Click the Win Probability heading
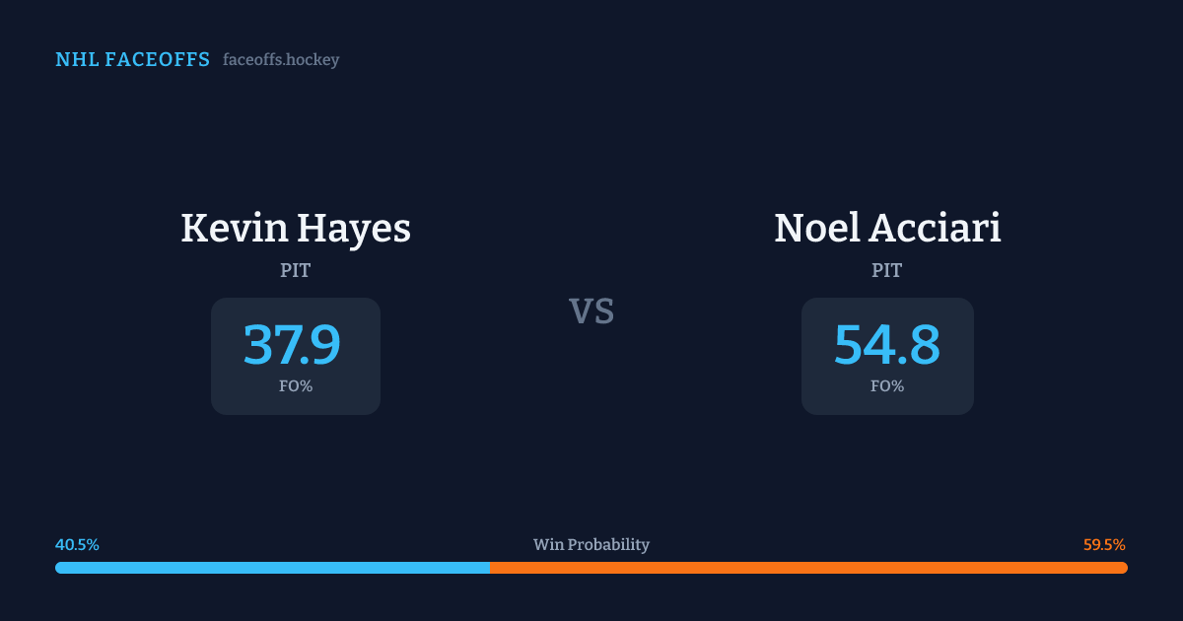This screenshot has height=621, width=1183. tap(591, 545)
